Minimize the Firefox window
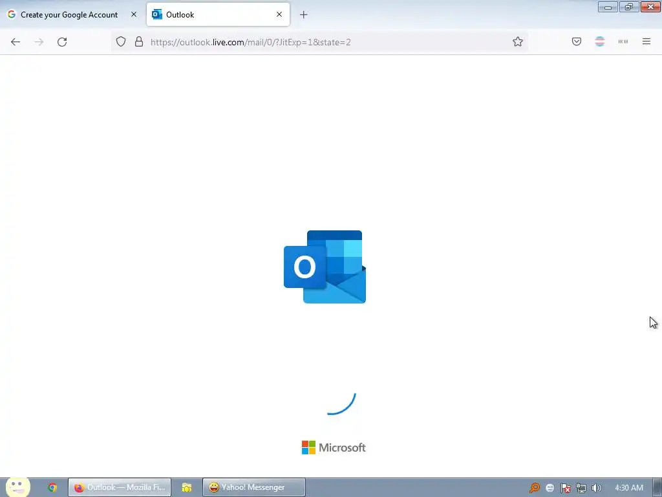Image resolution: width=662 pixels, height=497 pixels. point(608,6)
